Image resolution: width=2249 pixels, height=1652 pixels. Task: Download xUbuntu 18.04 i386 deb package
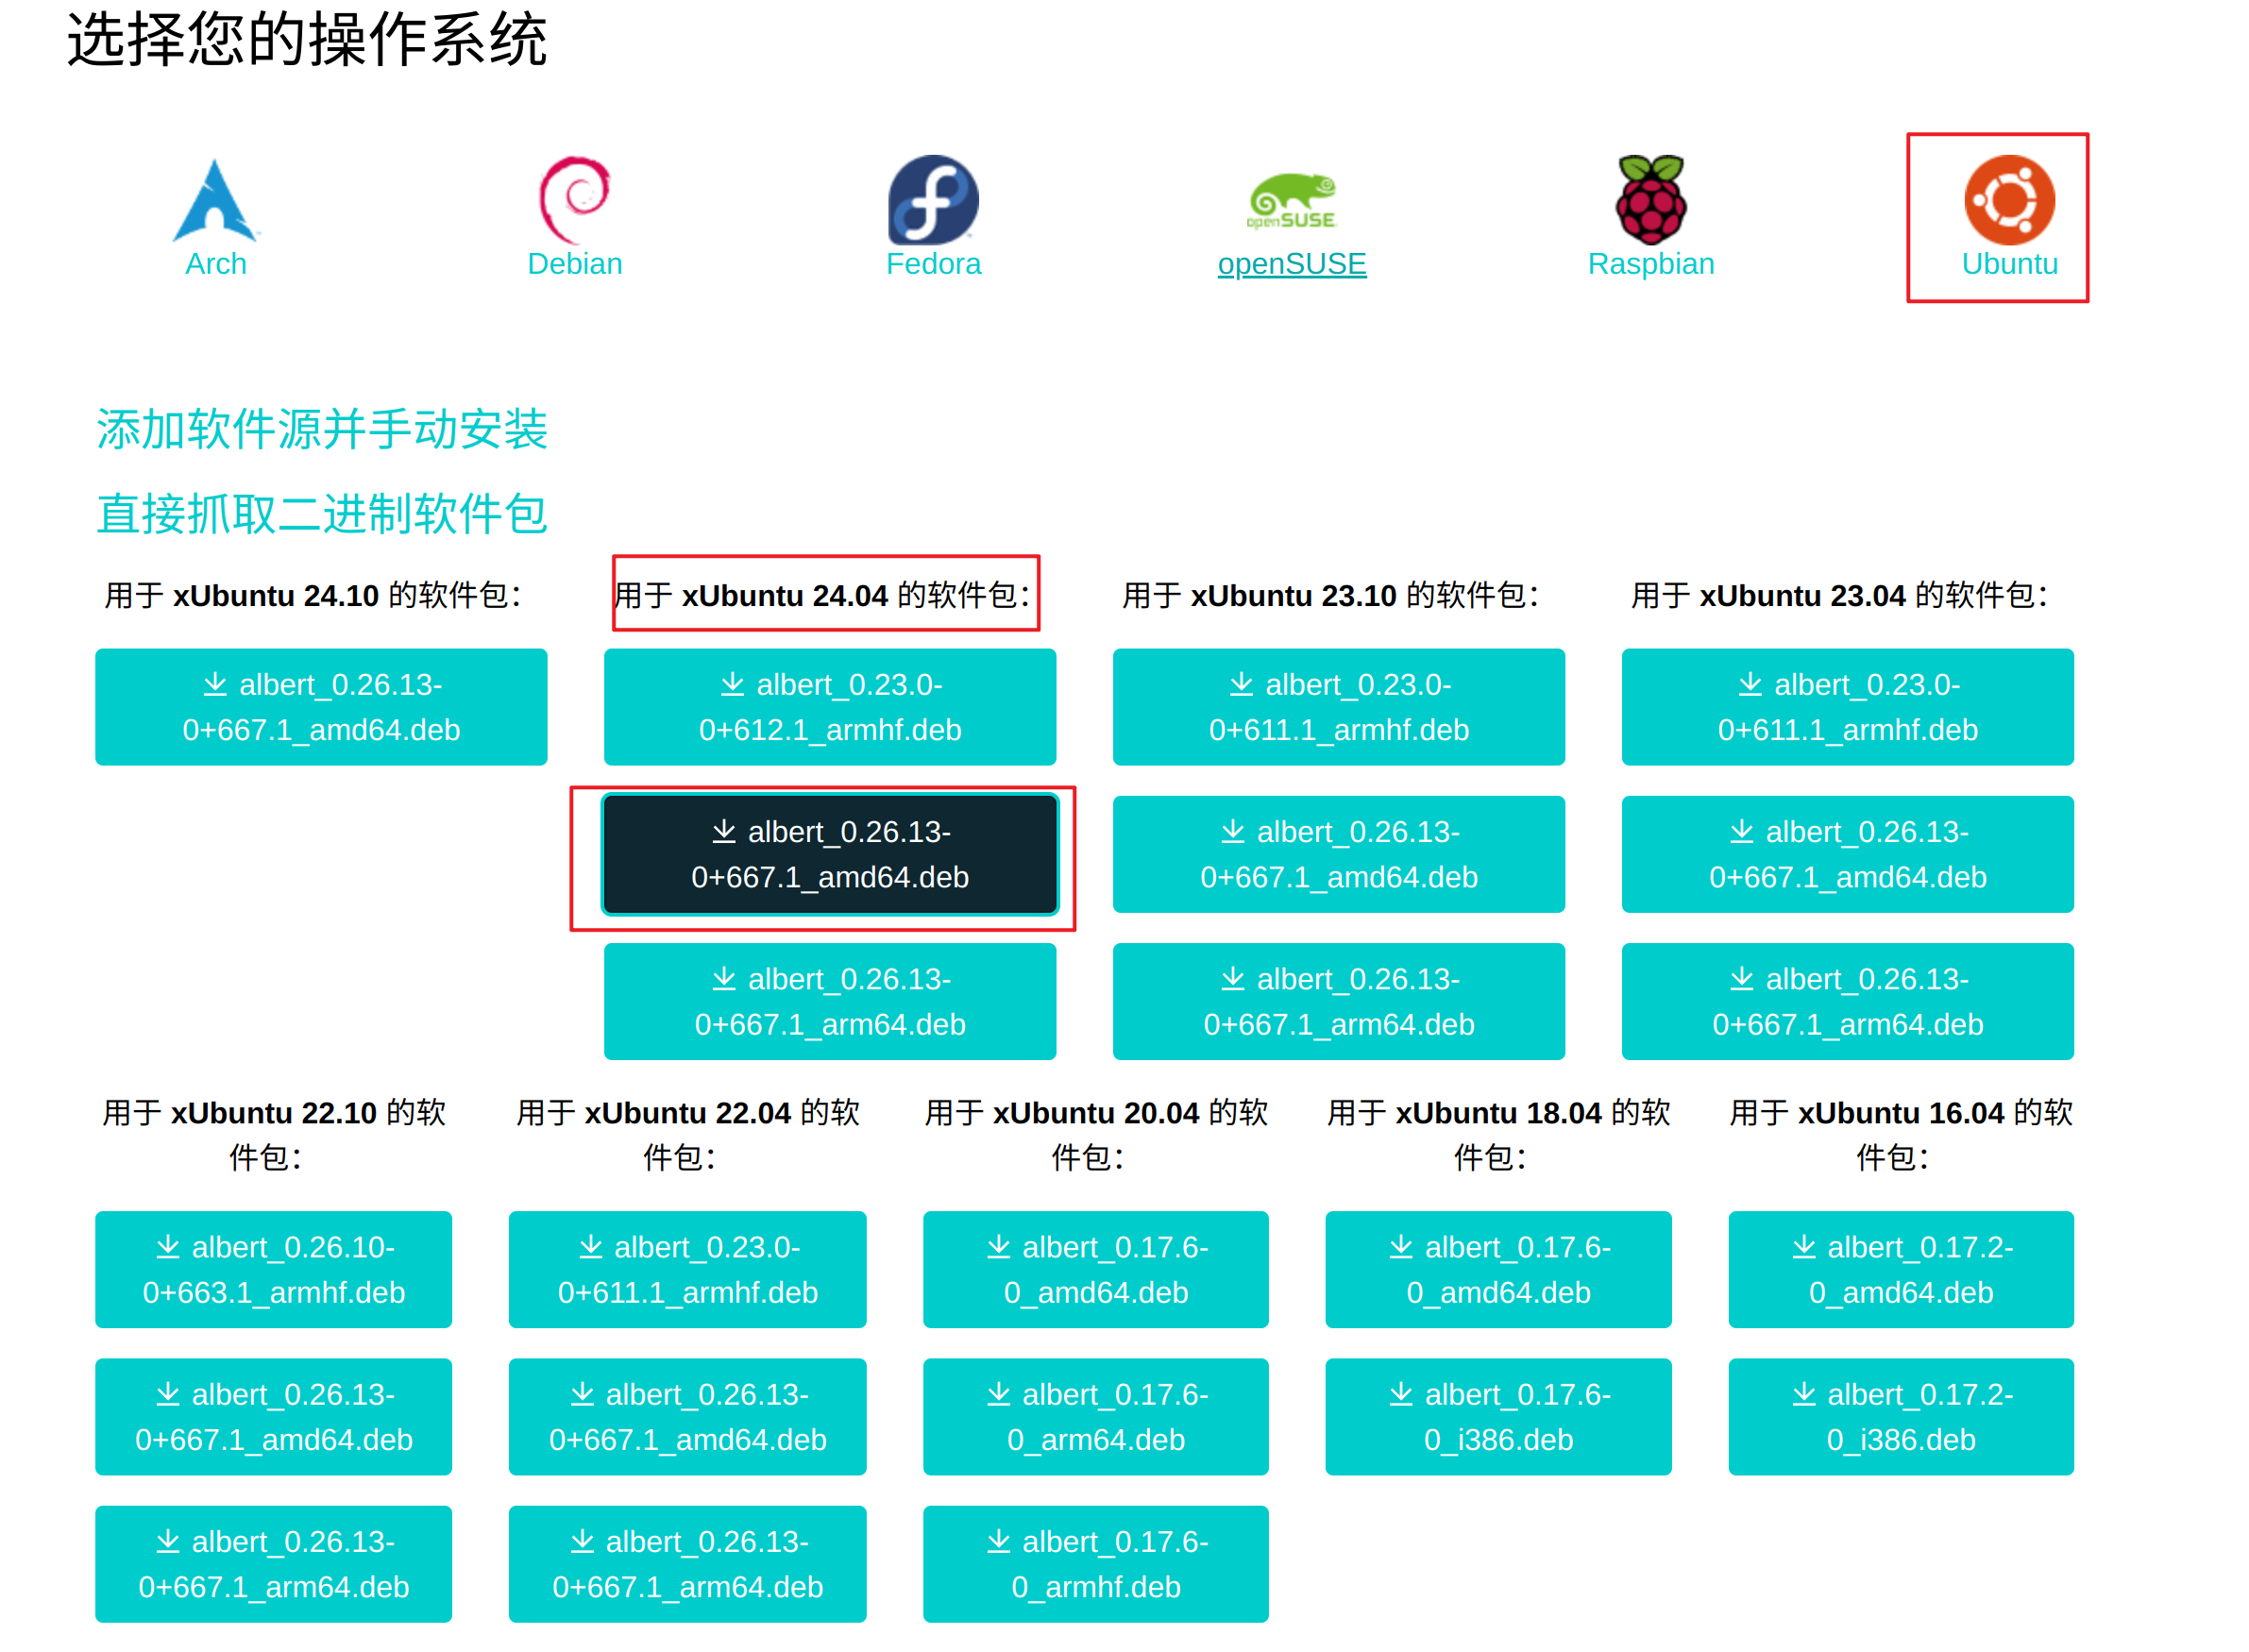coord(1497,1416)
